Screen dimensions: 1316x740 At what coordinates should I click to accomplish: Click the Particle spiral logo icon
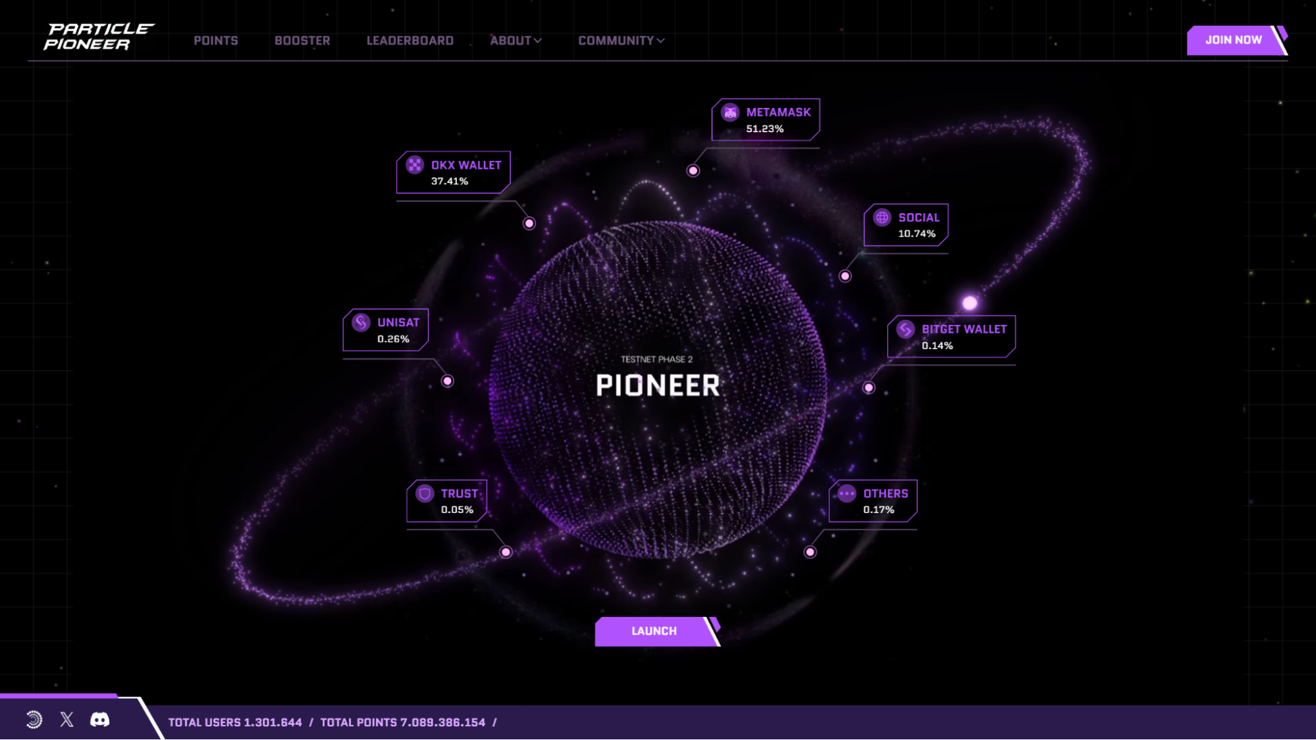click(34, 720)
